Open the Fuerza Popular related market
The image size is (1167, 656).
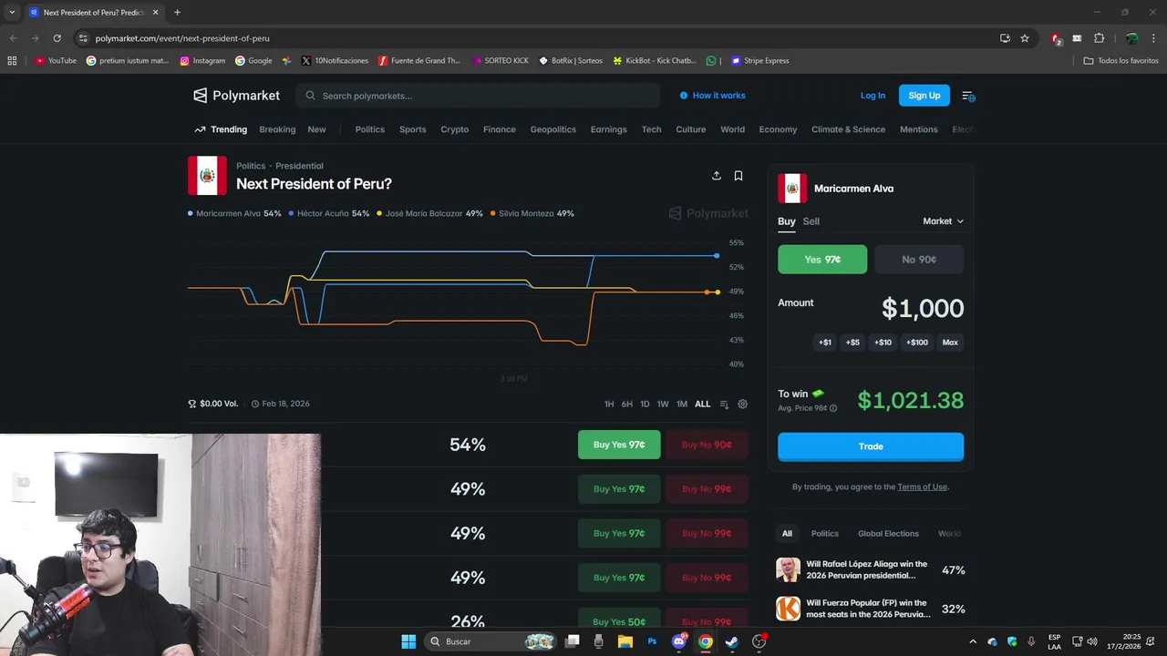tap(870, 609)
